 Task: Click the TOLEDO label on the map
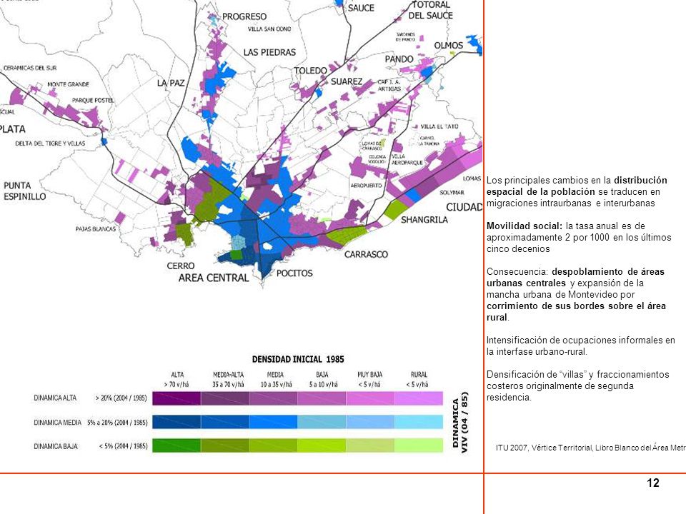click(311, 71)
